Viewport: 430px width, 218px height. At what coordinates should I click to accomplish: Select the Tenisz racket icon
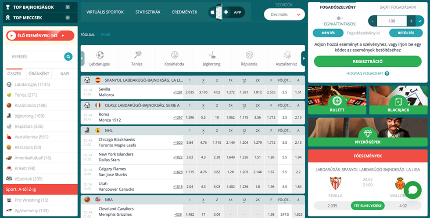137,55
